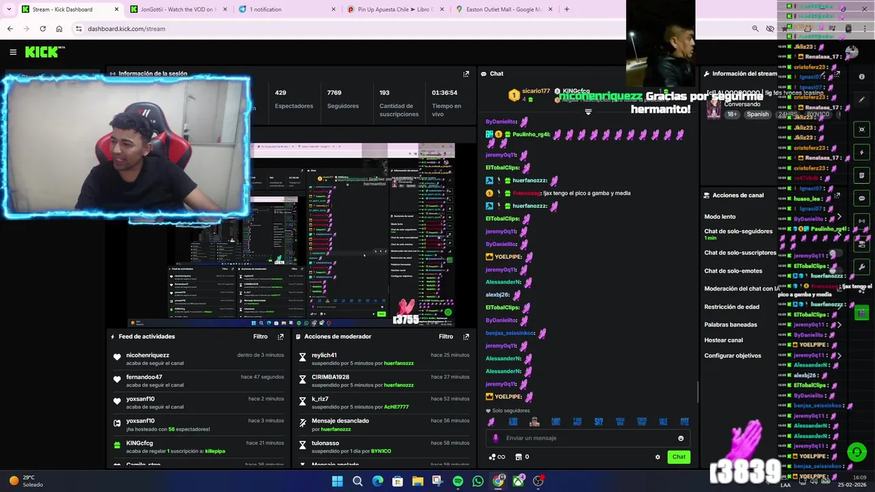Open Chat de solo-seguidores setting

[x=738, y=232]
